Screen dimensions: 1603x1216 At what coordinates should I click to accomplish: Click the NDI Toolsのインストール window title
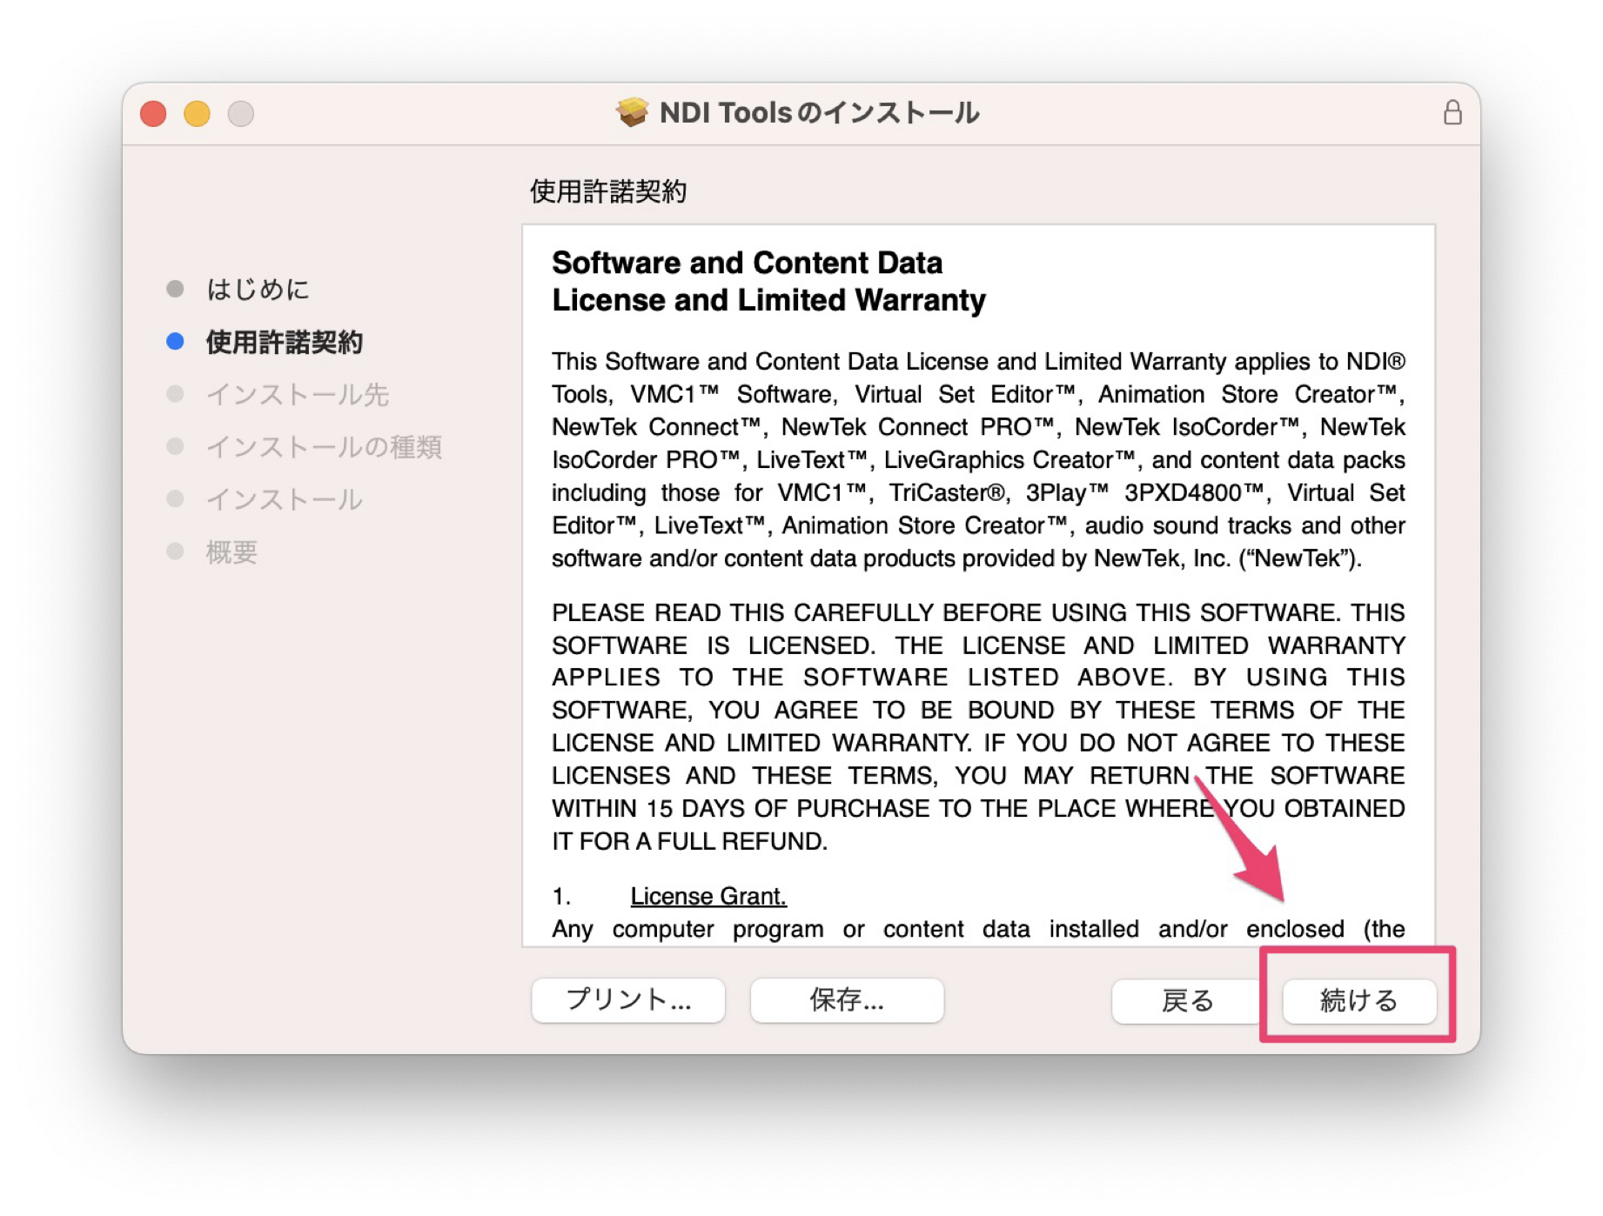[819, 112]
